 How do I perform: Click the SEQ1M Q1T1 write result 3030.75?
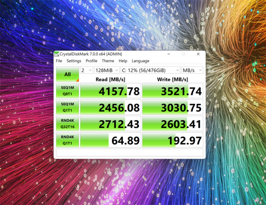[173, 107]
